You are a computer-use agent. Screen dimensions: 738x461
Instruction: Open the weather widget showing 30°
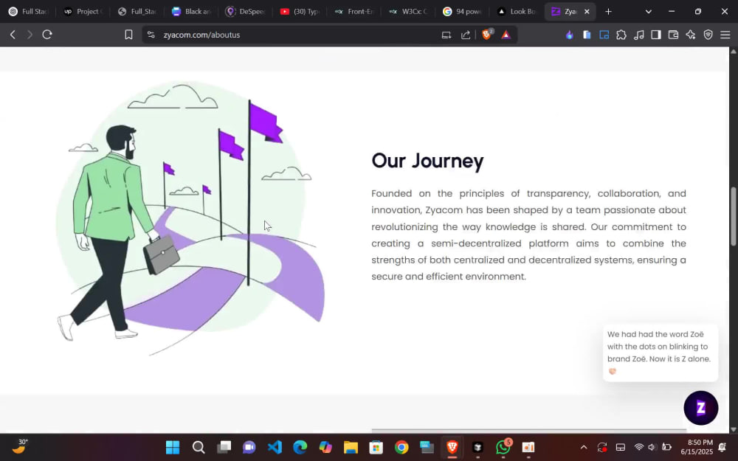(x=19, y=446)
